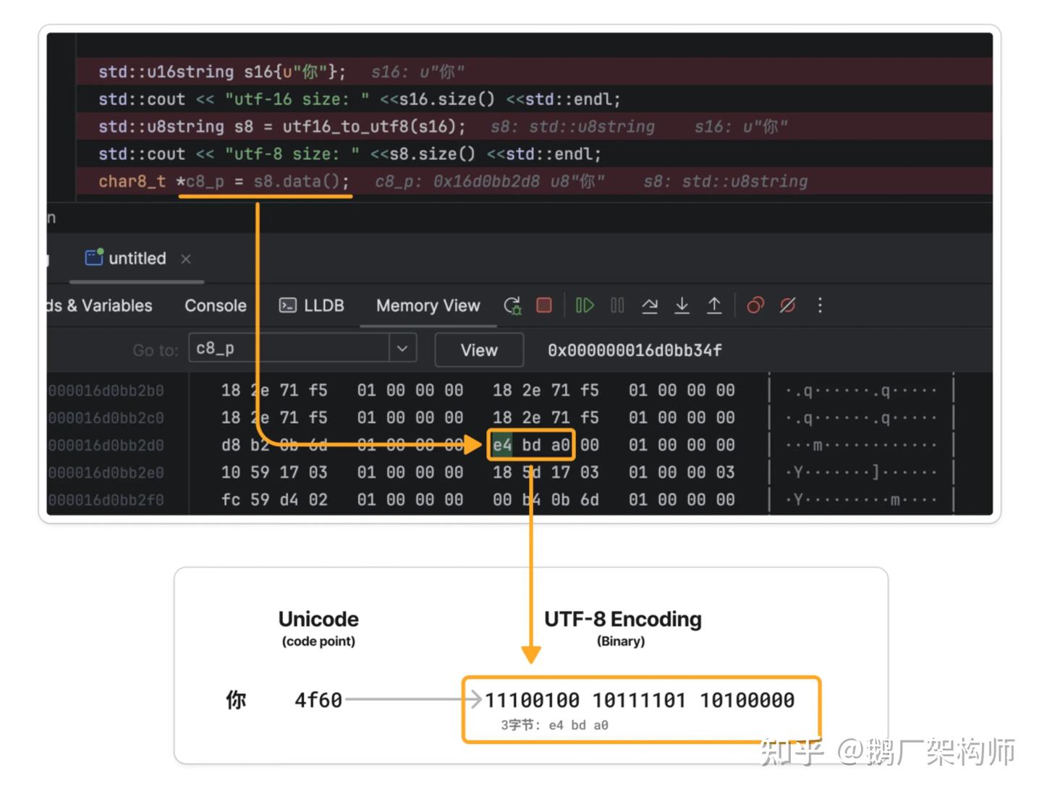Stop the debugging session with the red square
Viewport: 1042px width, 794px height.
point(543,305)
